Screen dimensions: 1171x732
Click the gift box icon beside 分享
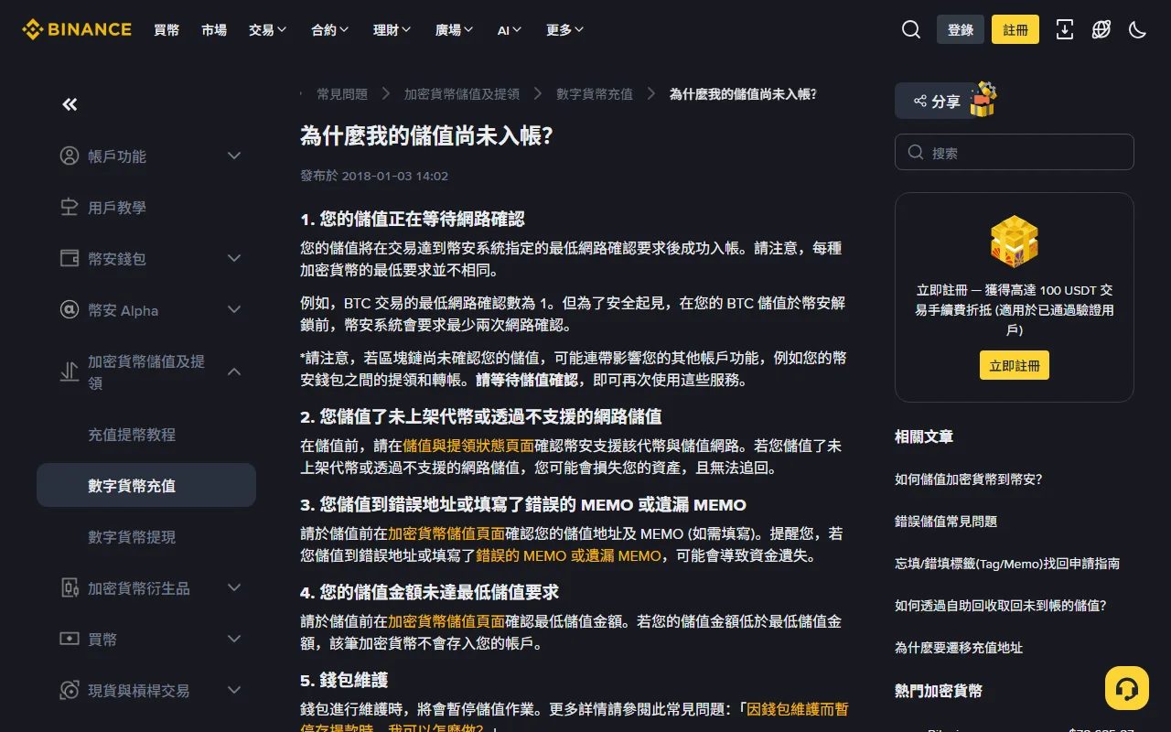(x=983, y=100)
